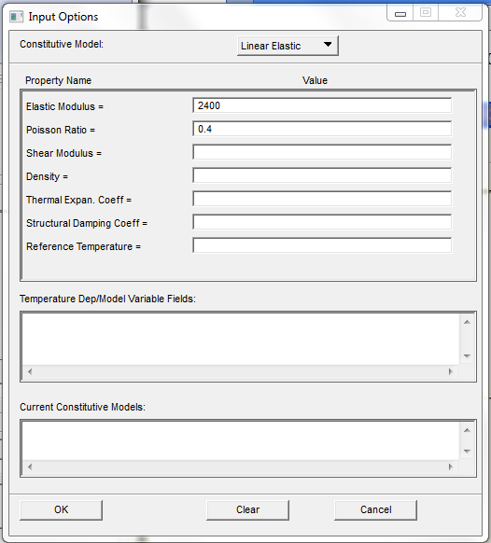This screenshot has height=543, width=491.
Task: Confirm with the OK button
Action: 61,509
